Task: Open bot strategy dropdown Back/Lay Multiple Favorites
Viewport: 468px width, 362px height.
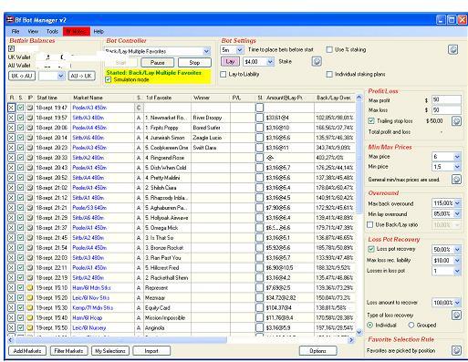Action: click(206, 51)
